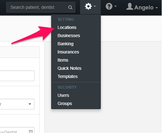Open the help question mark icon

109,6
